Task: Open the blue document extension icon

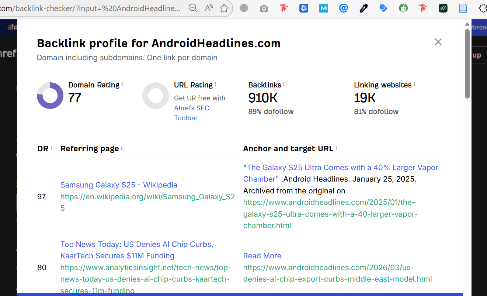Action: point(463,8)
